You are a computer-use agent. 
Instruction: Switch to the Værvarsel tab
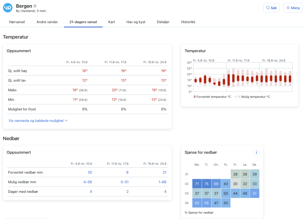(x=17, y=22)
